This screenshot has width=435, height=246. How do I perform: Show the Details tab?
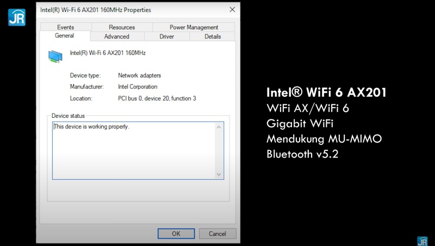213,36
